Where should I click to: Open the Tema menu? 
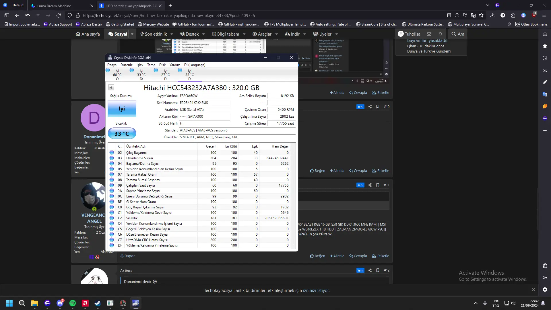(x=151, y=65)
